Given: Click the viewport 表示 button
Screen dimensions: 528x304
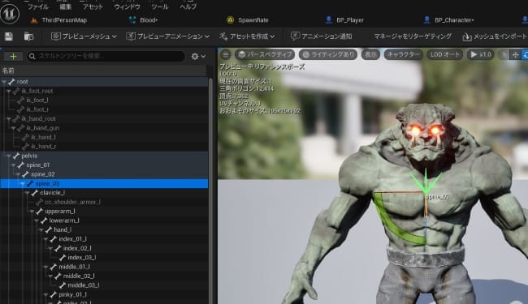Looking at the screenshot, I should point(370,54).
